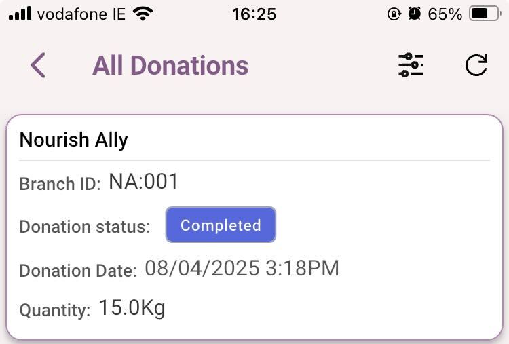Image resolution: width=509 pixels, height=344 pixels.
Task: Tap the vodafone IE carrier label
Action: (81, 14)
